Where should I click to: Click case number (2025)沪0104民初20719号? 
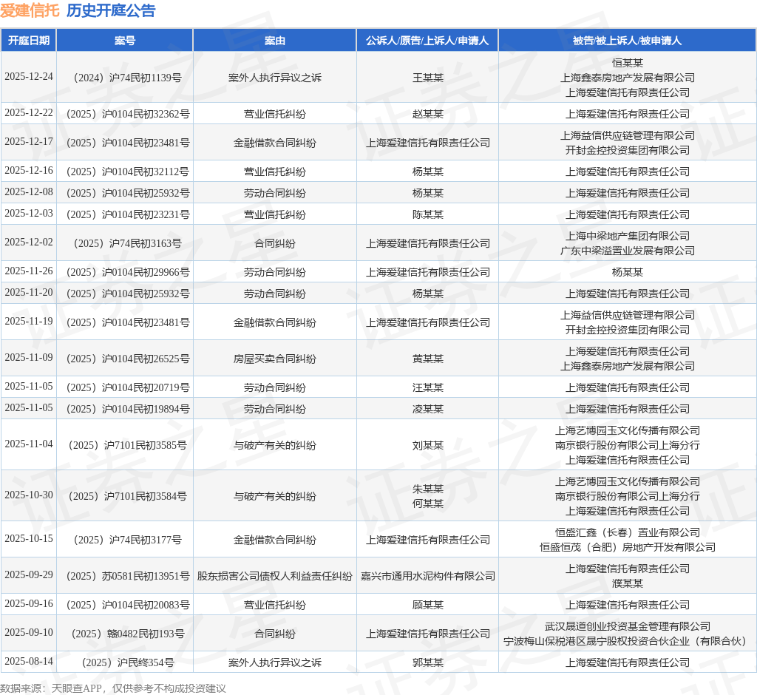[x=124, y=387]
